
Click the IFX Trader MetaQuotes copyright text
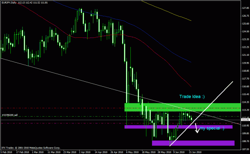click(x=31, y=148)
